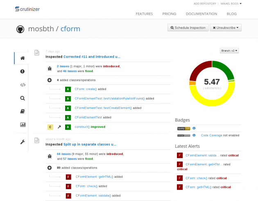Click the A rating badge for CForm::create()
Viewport: 258px width, 201px height.
[68, 89]
